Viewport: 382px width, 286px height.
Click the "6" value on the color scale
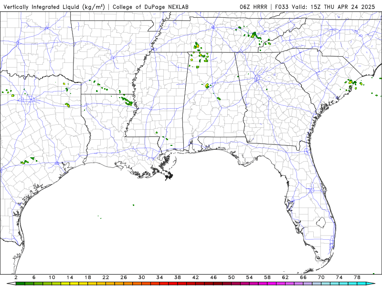click(x=34, y=277)
